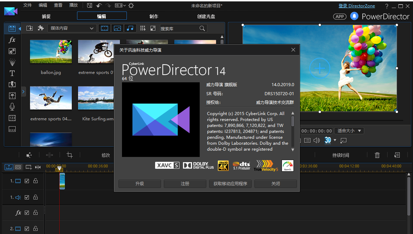Open the Effect room (fx) panel

(x=12, y=40)
